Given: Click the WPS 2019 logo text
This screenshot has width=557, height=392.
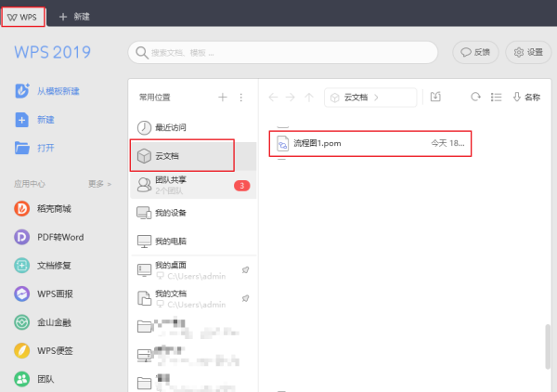Looking at the screenshot, I should click(53, 52).
